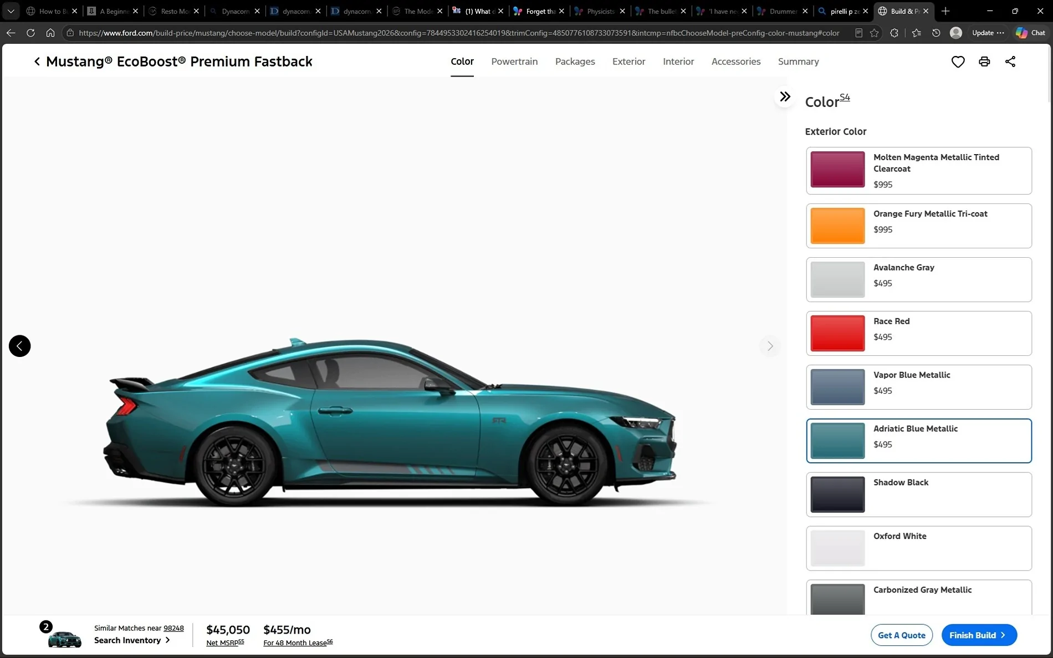Open the tab search dropdown
This screenshot has width=1053, height=658.
click(11, 11)
